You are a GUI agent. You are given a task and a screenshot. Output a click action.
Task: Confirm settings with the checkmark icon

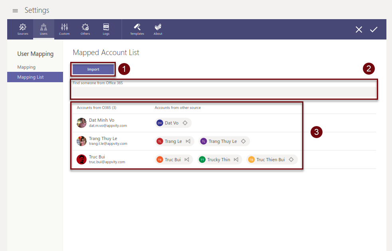click(x=374, y=30)
